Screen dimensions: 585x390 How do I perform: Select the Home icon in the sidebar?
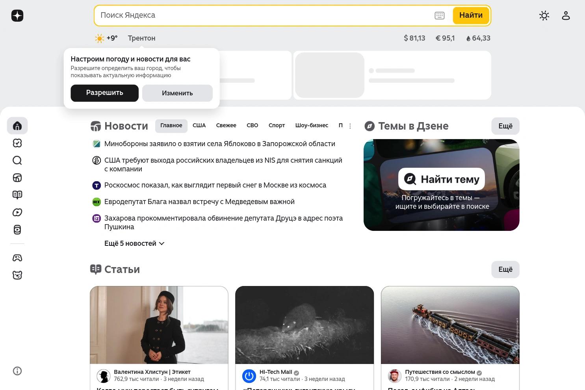[17, 126]
